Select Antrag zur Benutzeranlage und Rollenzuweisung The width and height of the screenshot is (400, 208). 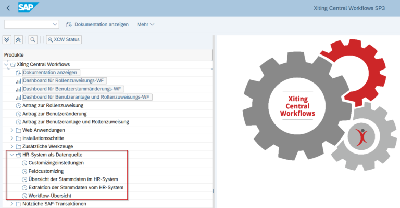click(x=76, y=122)
